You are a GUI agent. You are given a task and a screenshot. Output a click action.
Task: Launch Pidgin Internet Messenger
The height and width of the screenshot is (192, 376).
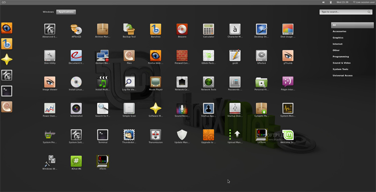click(x=288, y=82)
